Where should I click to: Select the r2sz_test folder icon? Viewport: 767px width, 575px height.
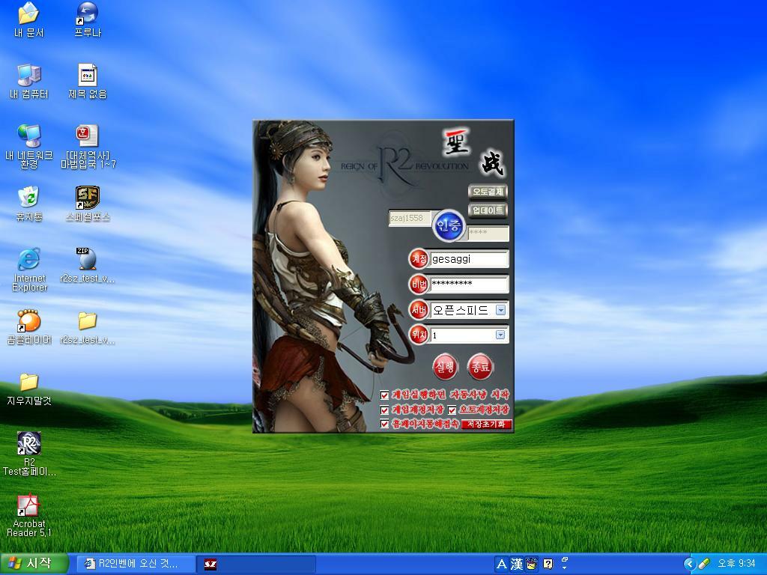[x=88, y=327]
